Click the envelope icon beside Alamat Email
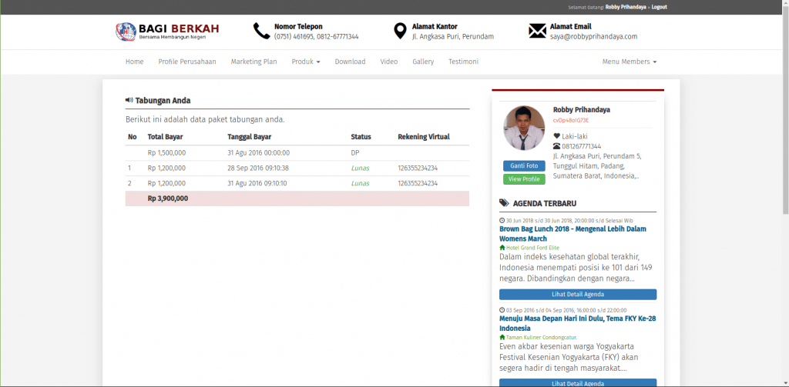This screenshot has height=387, width=789. 537,32
